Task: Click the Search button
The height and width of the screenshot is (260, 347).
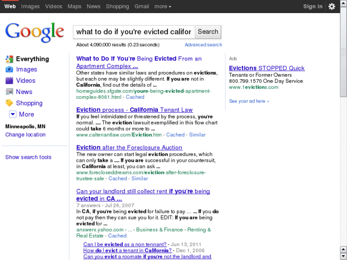Action: click(208, 32)
